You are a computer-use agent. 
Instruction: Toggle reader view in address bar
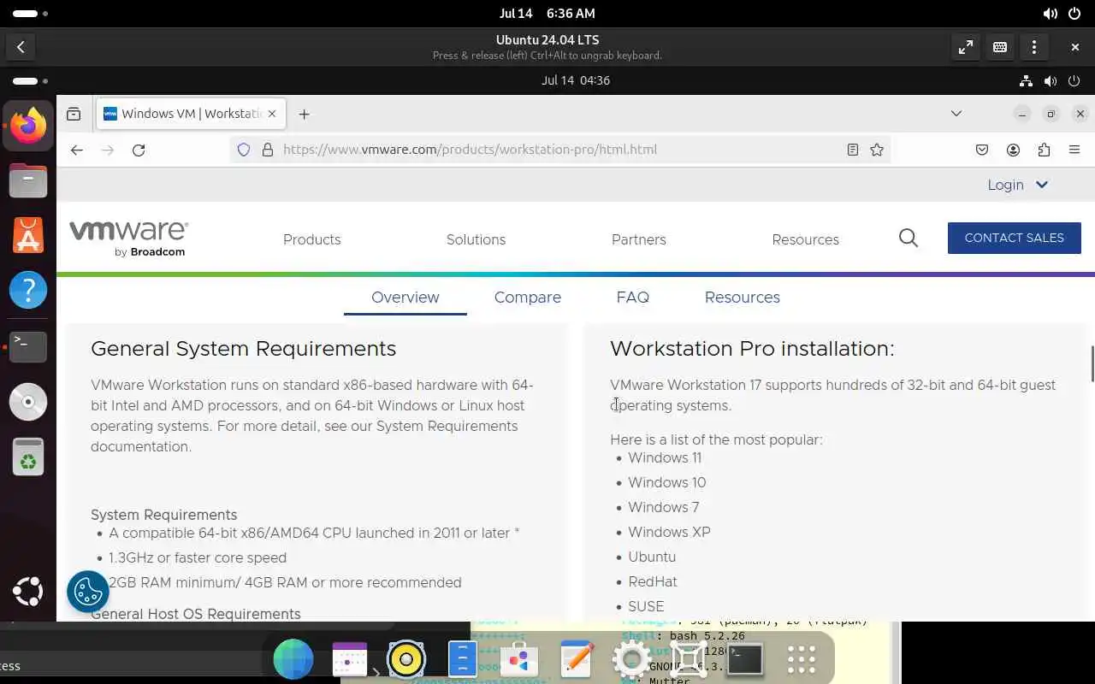853,150
